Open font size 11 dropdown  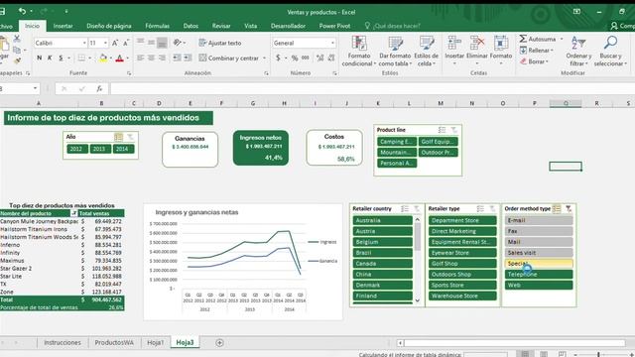(105, 43)
